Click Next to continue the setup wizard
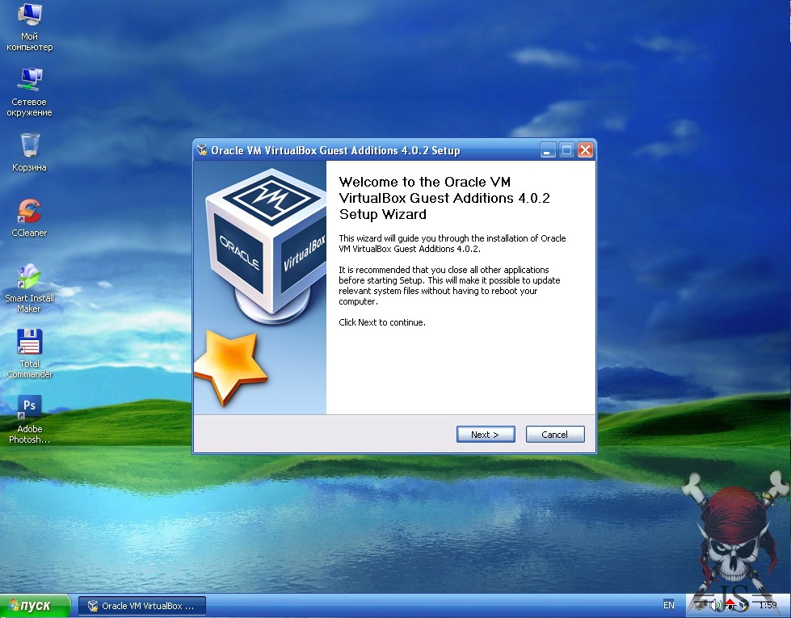Viewport: 791px width, 618px height. click(x=486, y=435)
